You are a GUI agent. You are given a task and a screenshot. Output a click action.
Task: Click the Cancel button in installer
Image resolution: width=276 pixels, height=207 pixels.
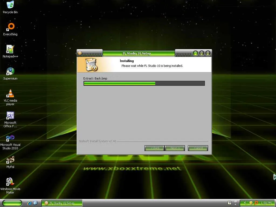pyautogui.click(x=198, y=148)
